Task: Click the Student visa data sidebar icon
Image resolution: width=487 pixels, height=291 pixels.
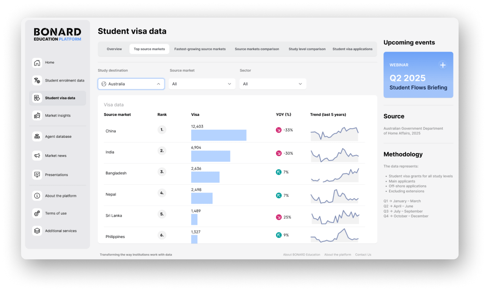Action: [37, 98]
